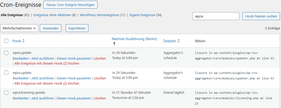Check the first wpra.update event checkbox
This screenshot has width=281, height=108.
tap(6, 53)
